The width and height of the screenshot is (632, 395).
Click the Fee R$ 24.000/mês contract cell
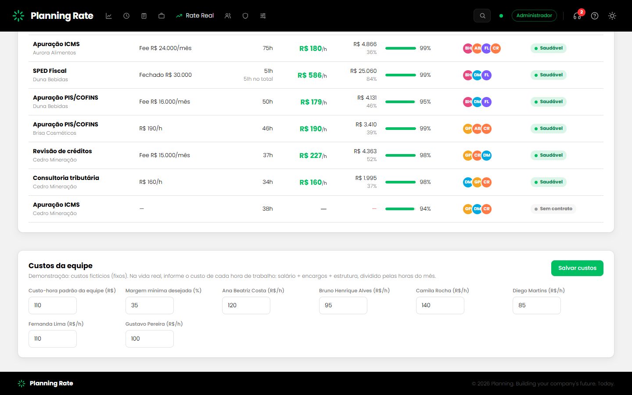[x=165, y=48]
